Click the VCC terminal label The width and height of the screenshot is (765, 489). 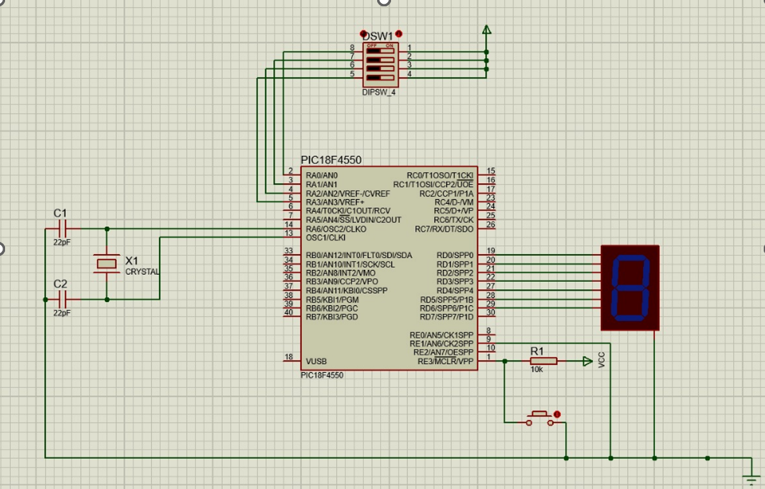602,359
